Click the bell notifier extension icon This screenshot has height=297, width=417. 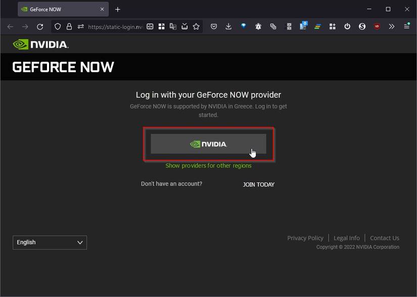click(258, 26)
